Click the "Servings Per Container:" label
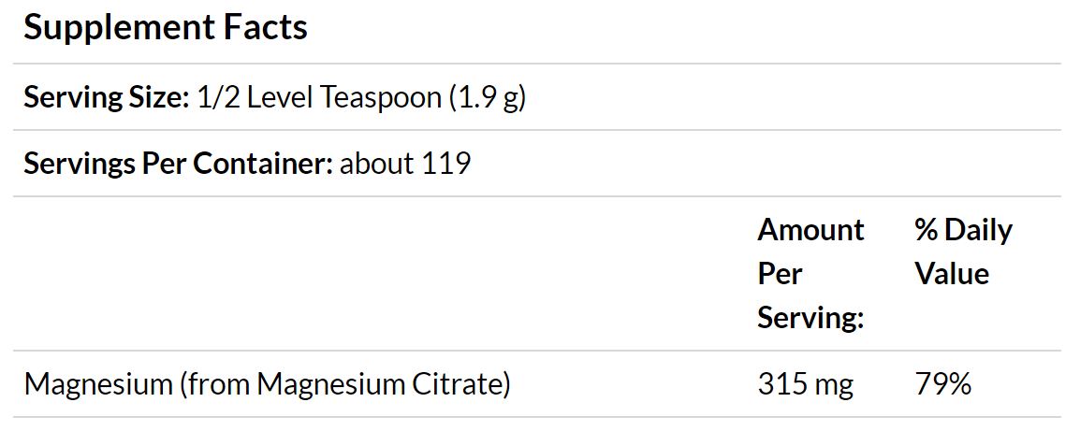The width and height of the screenshot is (1080, 431). coord(179,164)
